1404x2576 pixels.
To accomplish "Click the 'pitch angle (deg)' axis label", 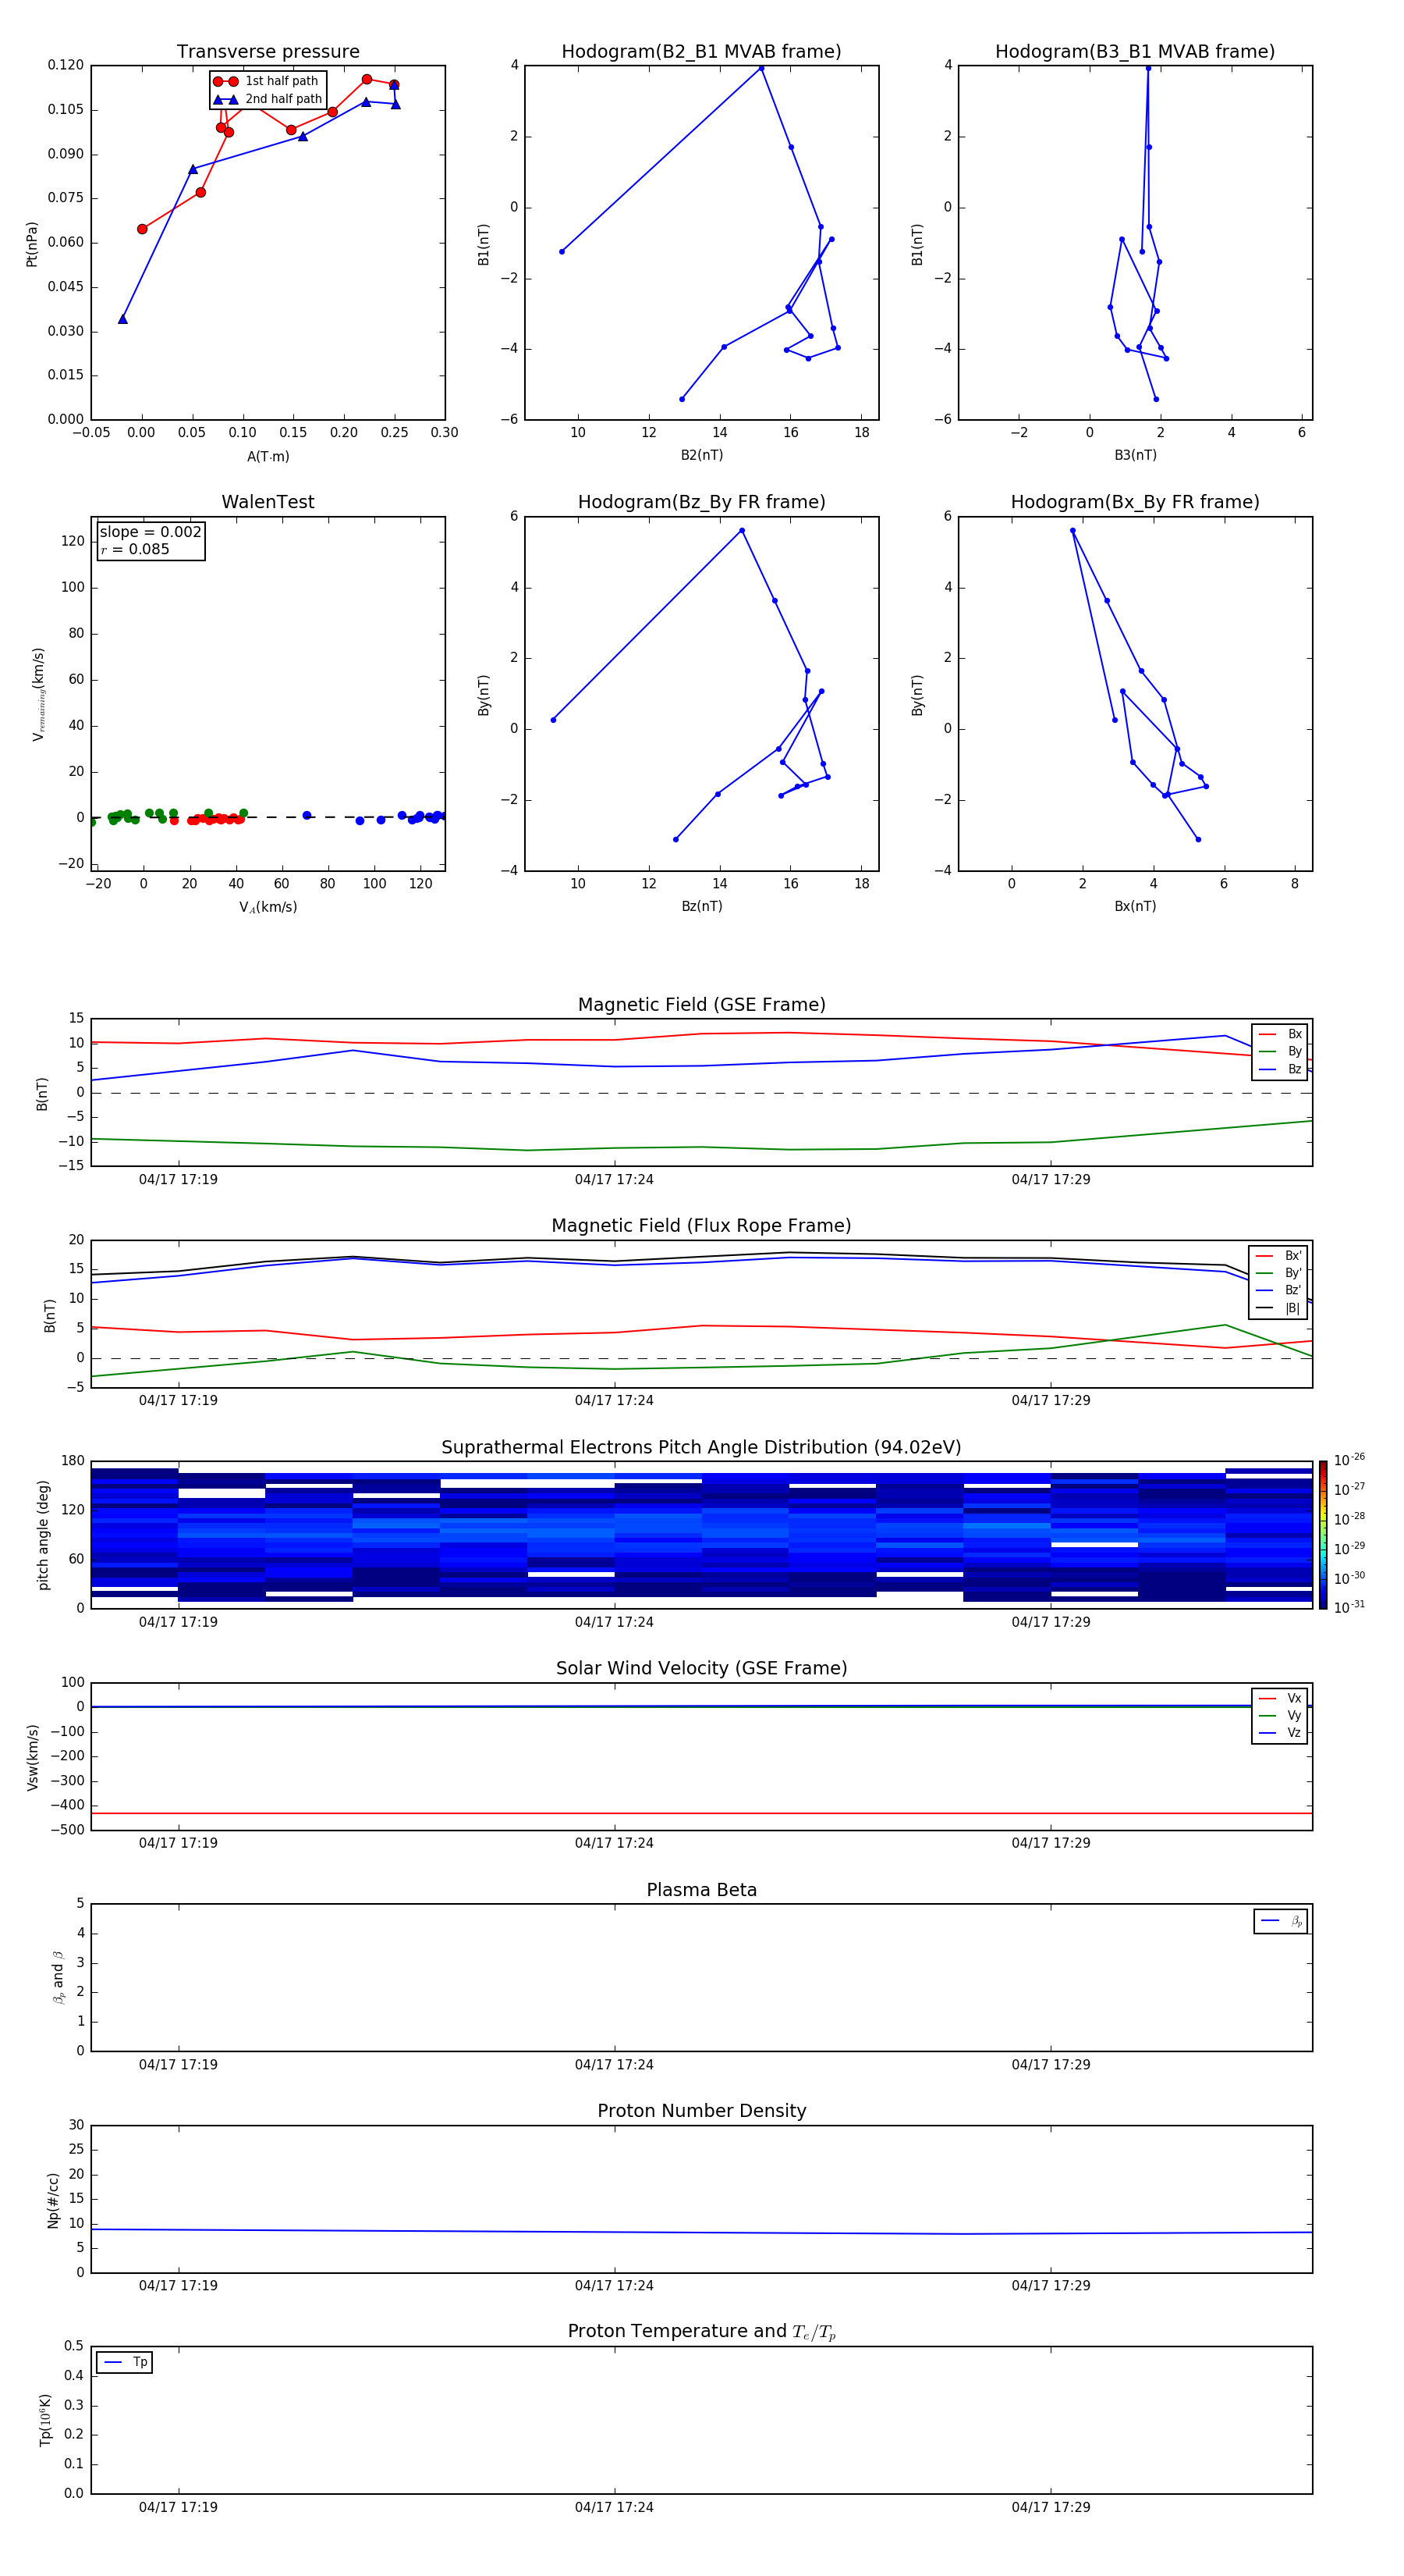I will 43,1535.
